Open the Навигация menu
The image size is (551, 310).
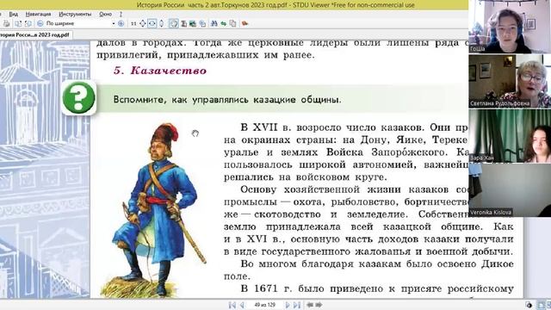point(38,14)
